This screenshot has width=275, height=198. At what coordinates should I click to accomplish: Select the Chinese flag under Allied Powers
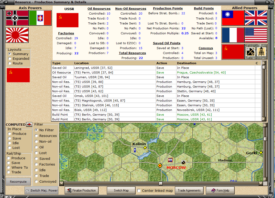233,18
